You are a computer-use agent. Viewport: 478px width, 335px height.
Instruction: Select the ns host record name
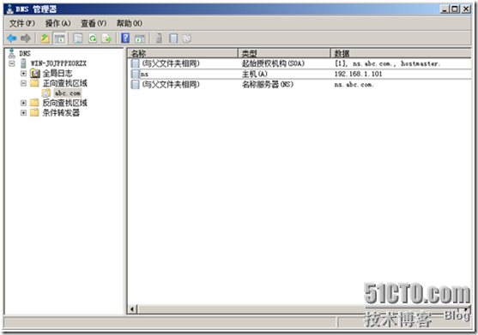(144, 74)
